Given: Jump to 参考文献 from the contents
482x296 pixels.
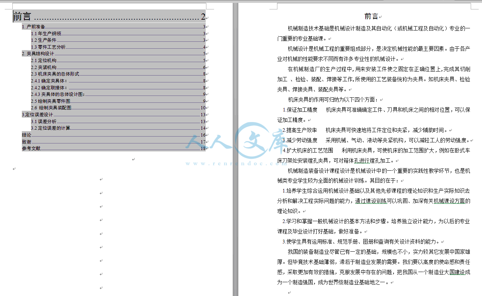Looking at the screenshot, I should tap(114, 149).
